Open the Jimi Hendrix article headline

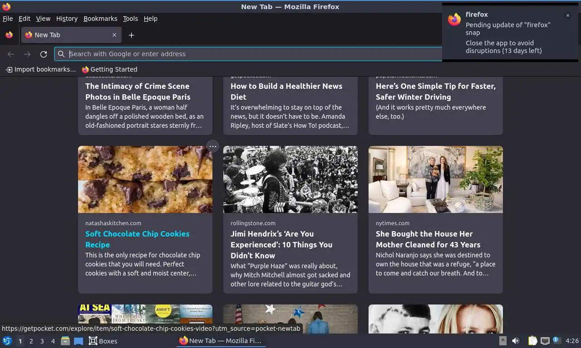(x=281, y=245)
